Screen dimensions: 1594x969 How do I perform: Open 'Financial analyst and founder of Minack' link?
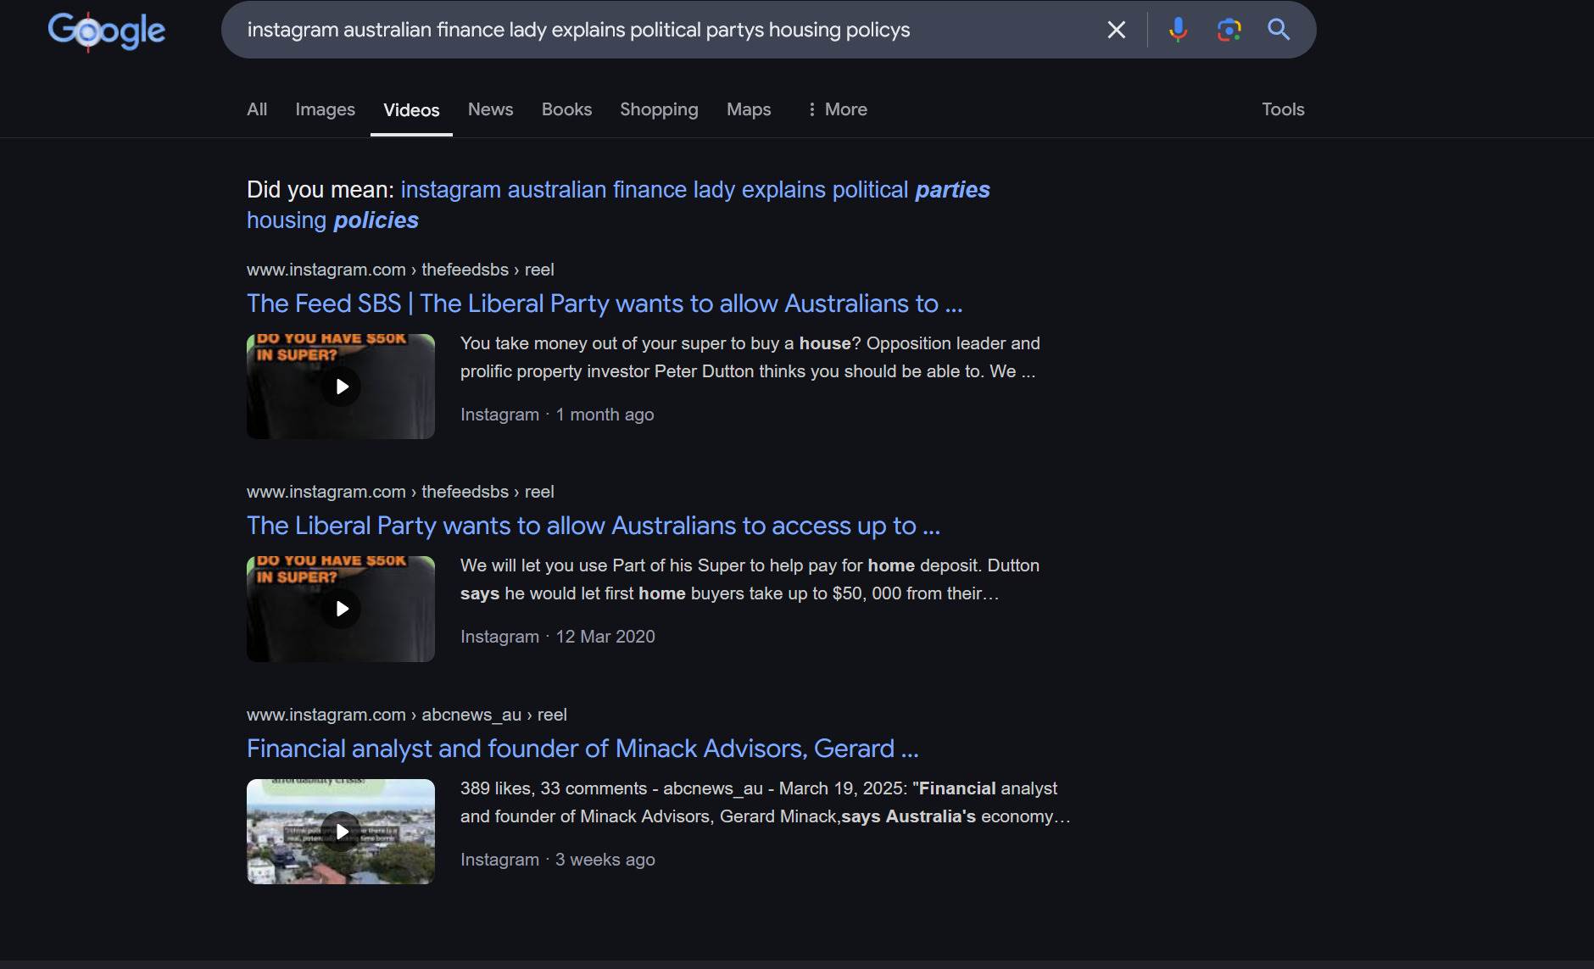582,749
